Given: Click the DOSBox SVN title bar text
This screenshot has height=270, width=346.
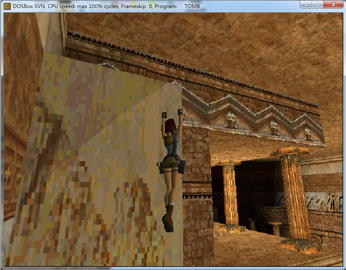Looking at the screenshot, I should [106, 6].
